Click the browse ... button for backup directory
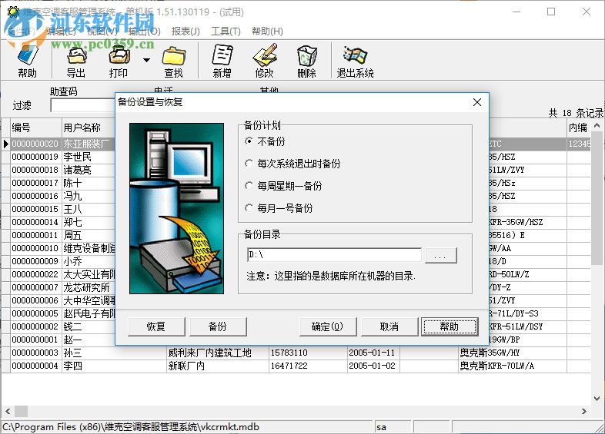Viewport: 605px width, 434px height. pos(440,255)
